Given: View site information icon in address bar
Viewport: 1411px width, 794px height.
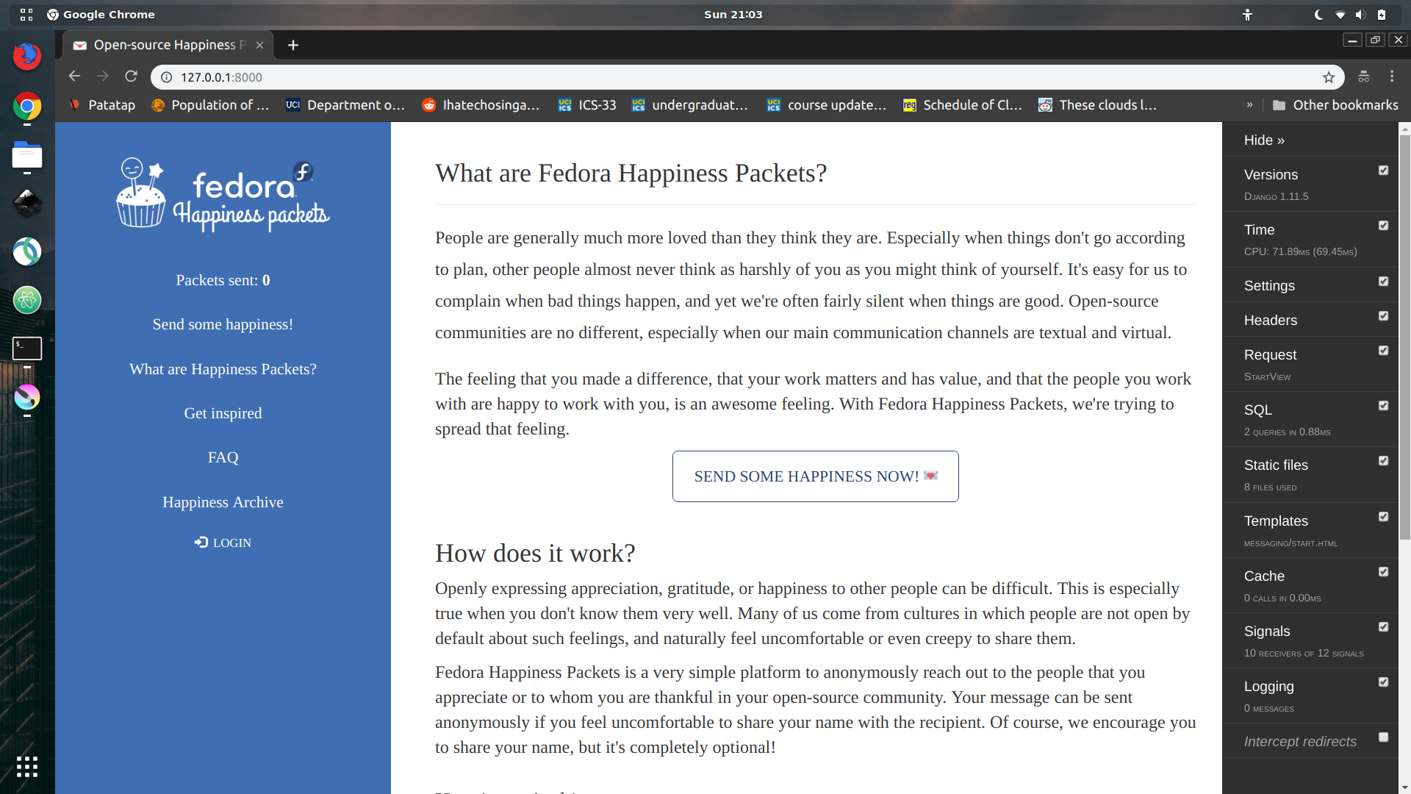Looking at the screenshot, I should click(167, 77).
